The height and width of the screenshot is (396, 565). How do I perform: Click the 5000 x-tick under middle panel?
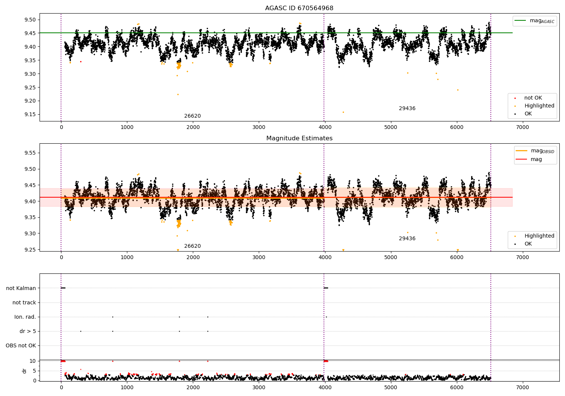click(x=391, y=258)
